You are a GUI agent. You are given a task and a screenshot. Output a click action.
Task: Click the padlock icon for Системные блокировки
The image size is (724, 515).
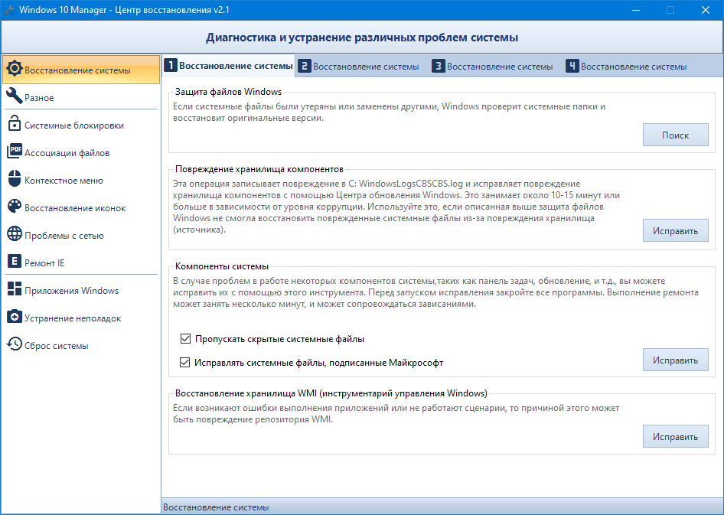pyautogui.click(x=15, y=124)
